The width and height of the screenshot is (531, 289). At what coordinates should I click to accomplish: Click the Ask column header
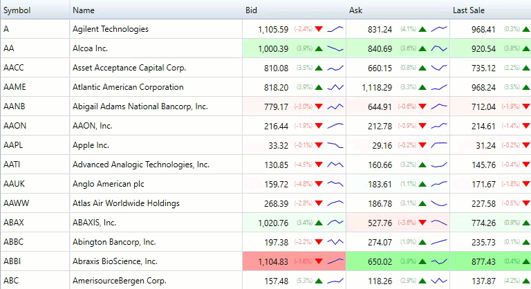pyautogui.click(x=355, y=10)
